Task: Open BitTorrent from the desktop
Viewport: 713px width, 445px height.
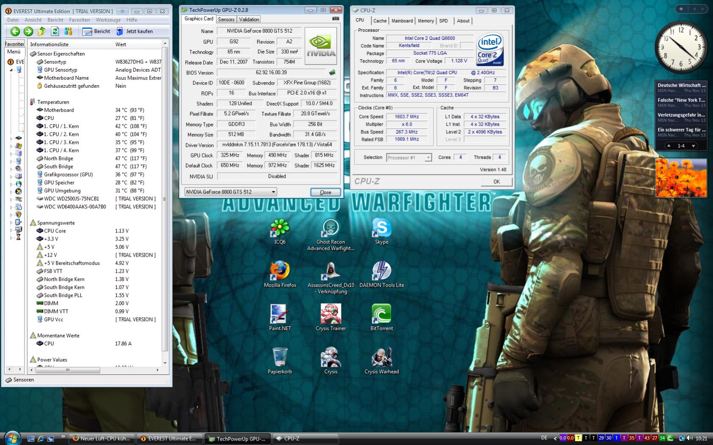Action: click(381, 318)
